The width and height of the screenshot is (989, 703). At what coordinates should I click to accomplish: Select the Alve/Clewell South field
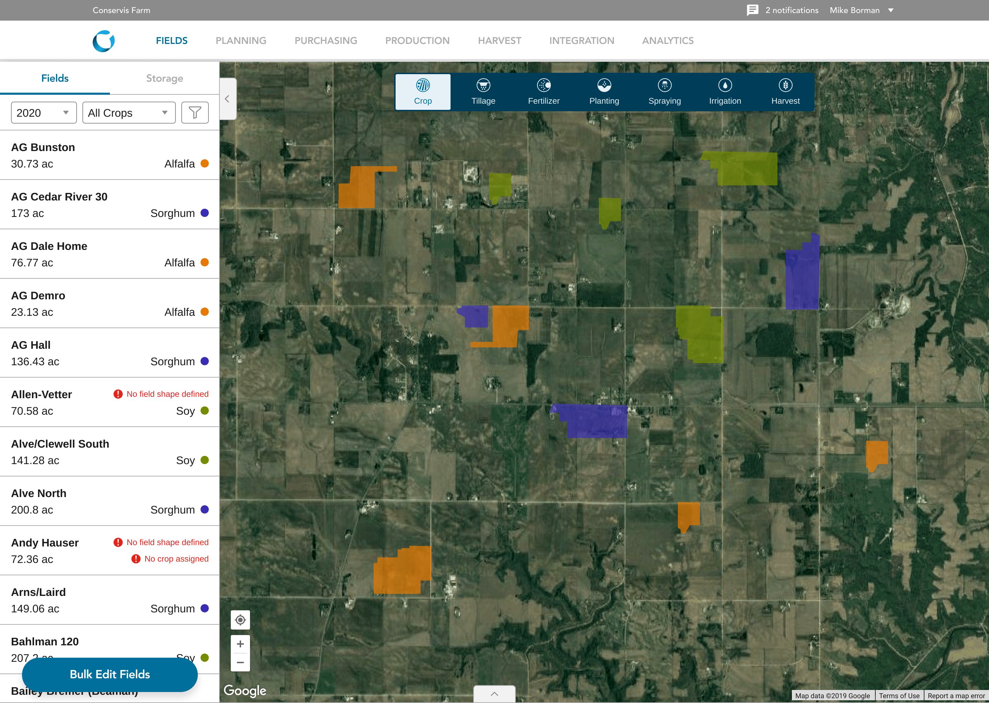110,452
